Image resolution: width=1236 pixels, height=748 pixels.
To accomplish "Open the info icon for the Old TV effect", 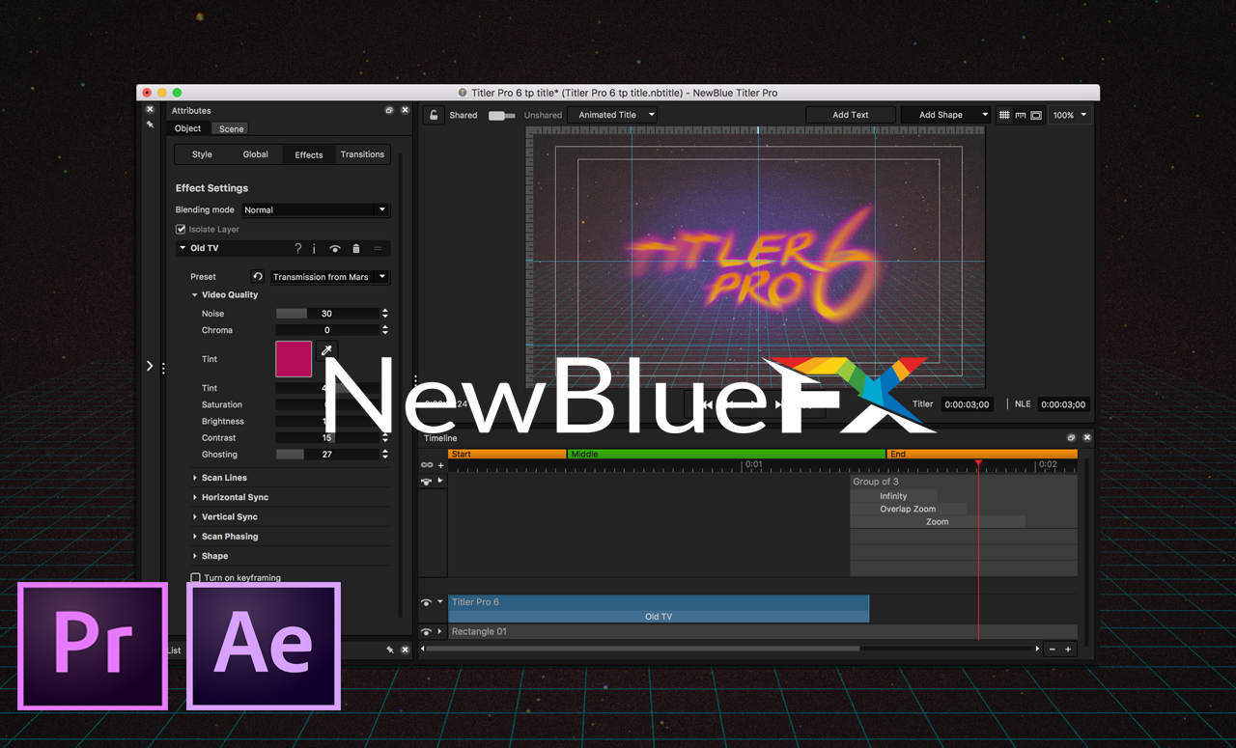I will pyautogui.click(x=314, y=248).
